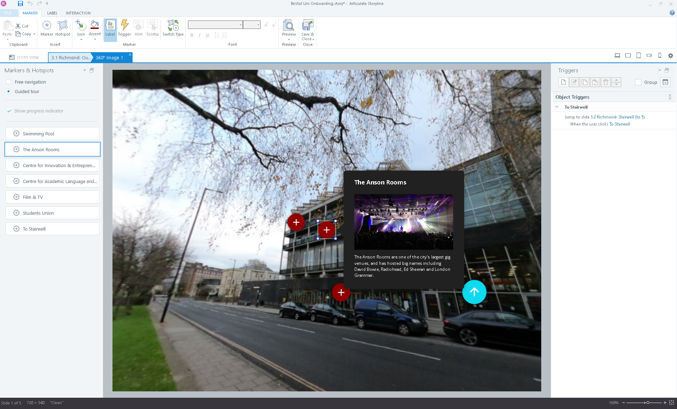Open the 3.2 Richmond: Stairwell link
677x409 pixels.
617,117
